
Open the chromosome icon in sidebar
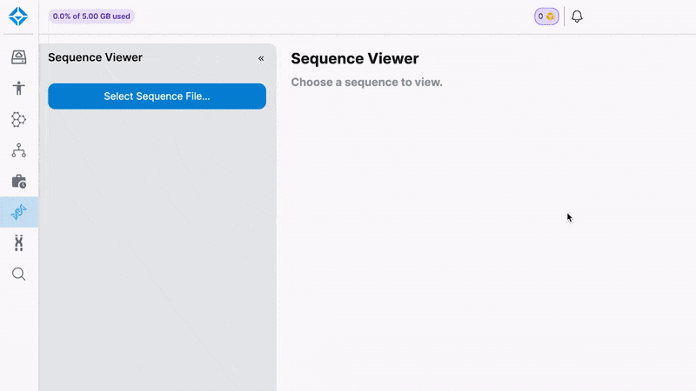[x=18, y=243]
